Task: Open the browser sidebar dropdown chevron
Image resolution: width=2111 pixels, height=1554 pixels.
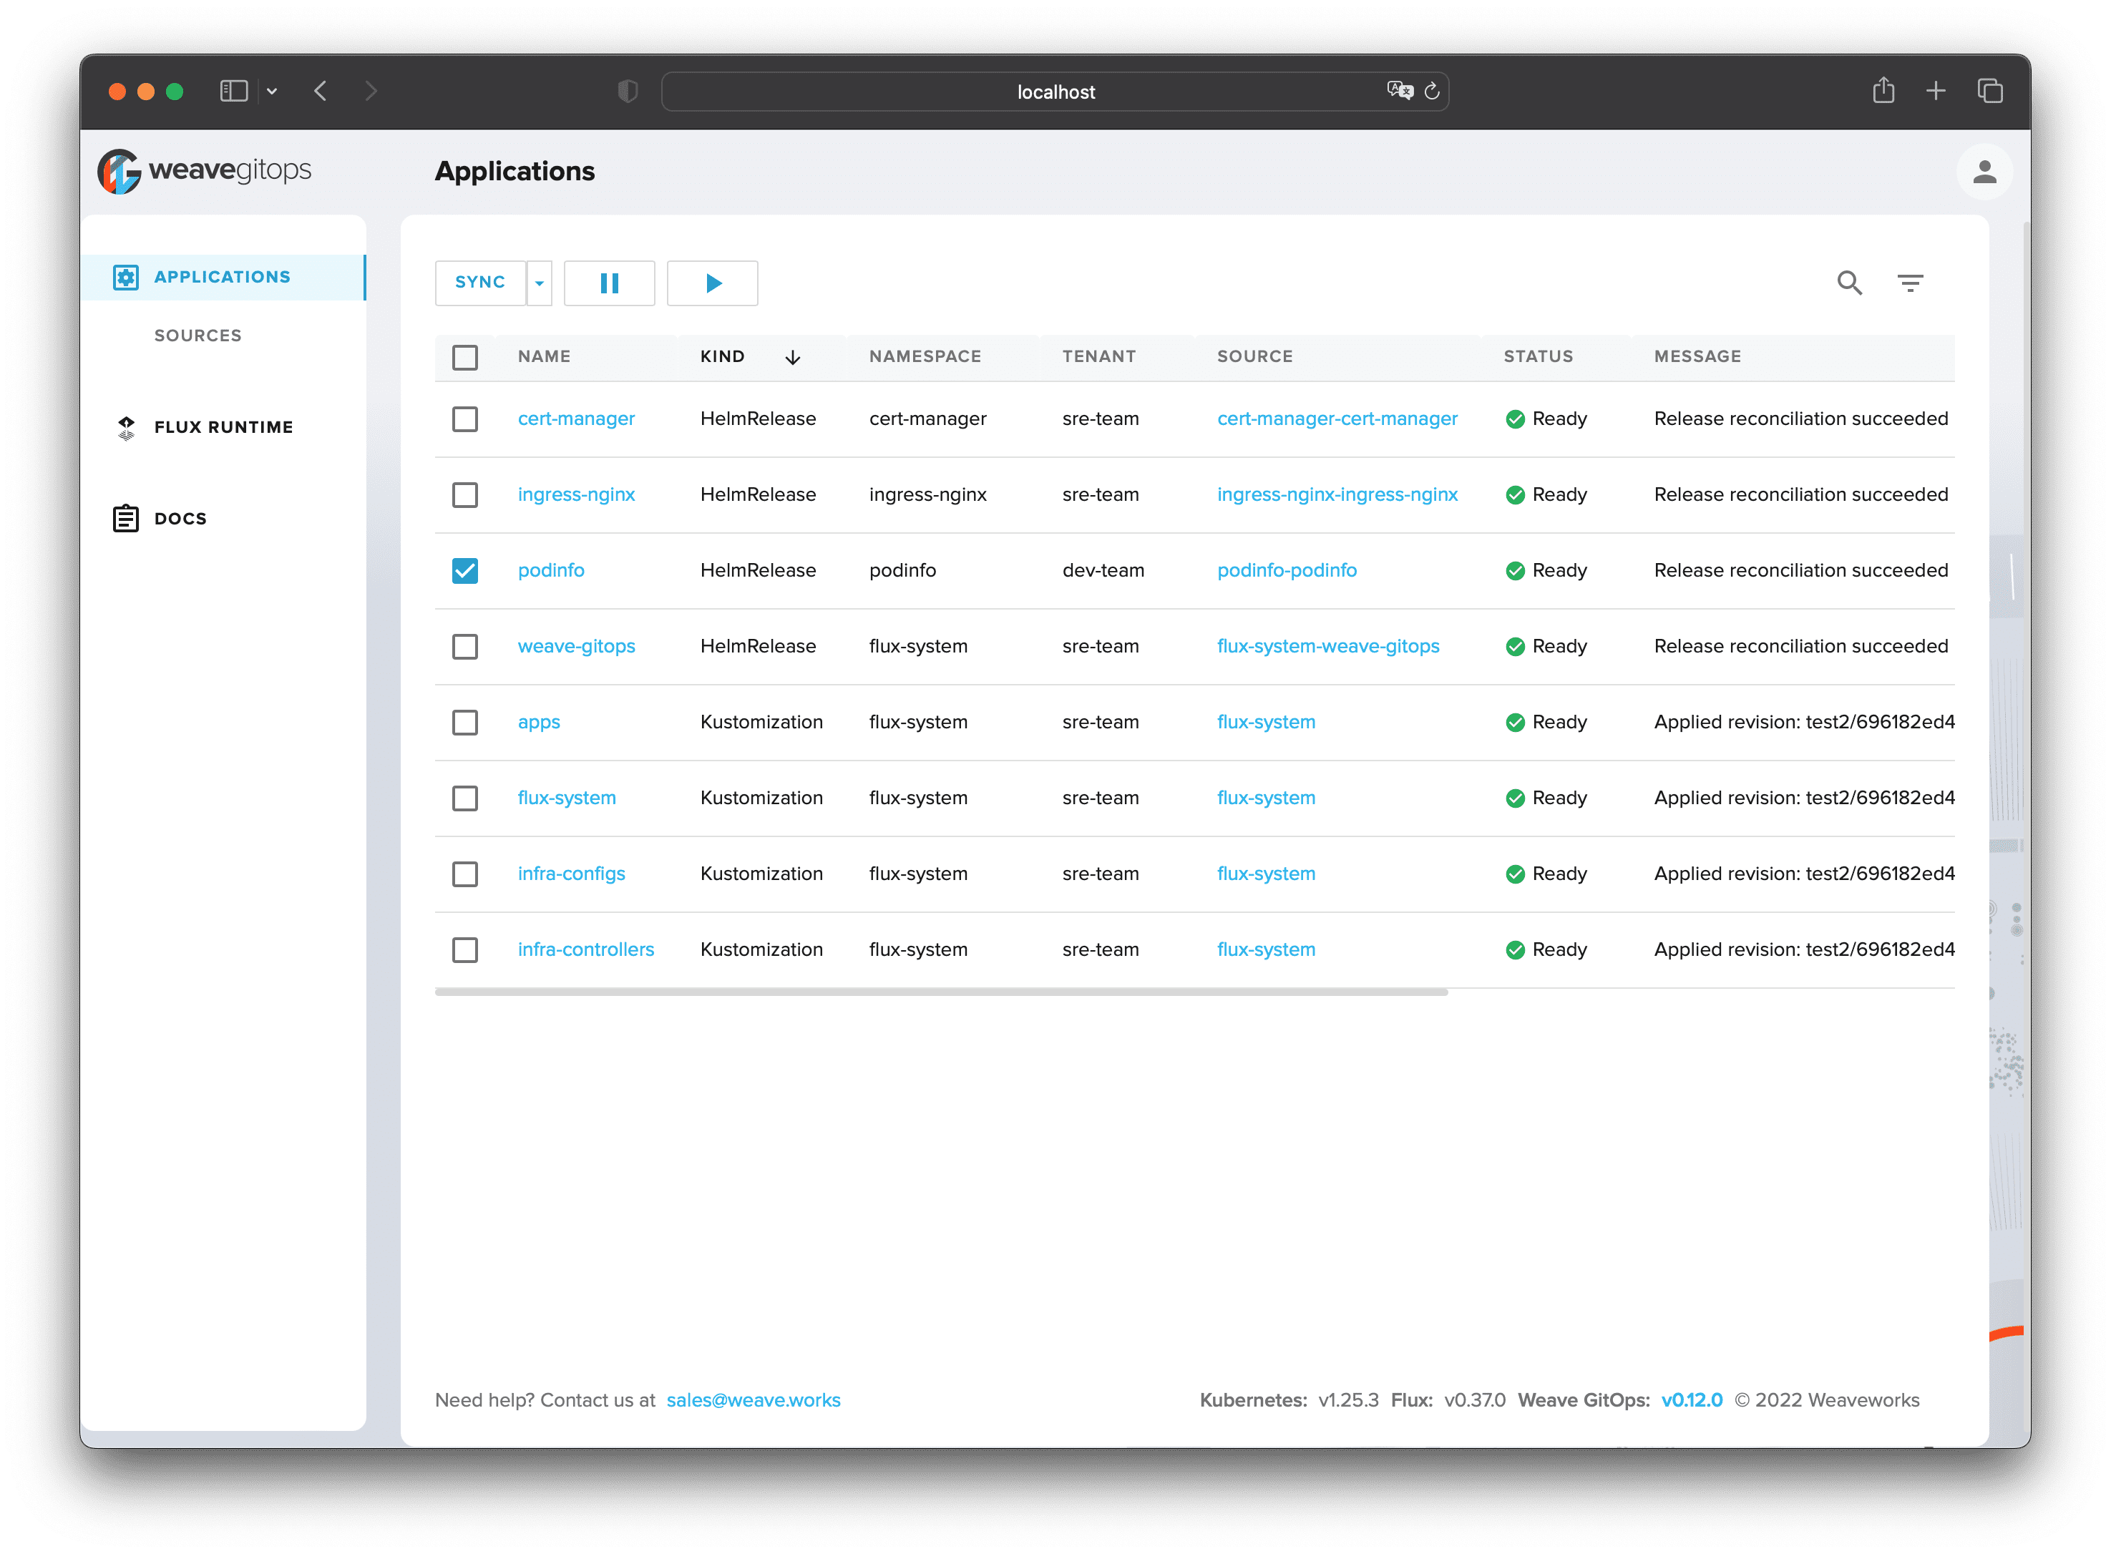Action: click(272, 92)
